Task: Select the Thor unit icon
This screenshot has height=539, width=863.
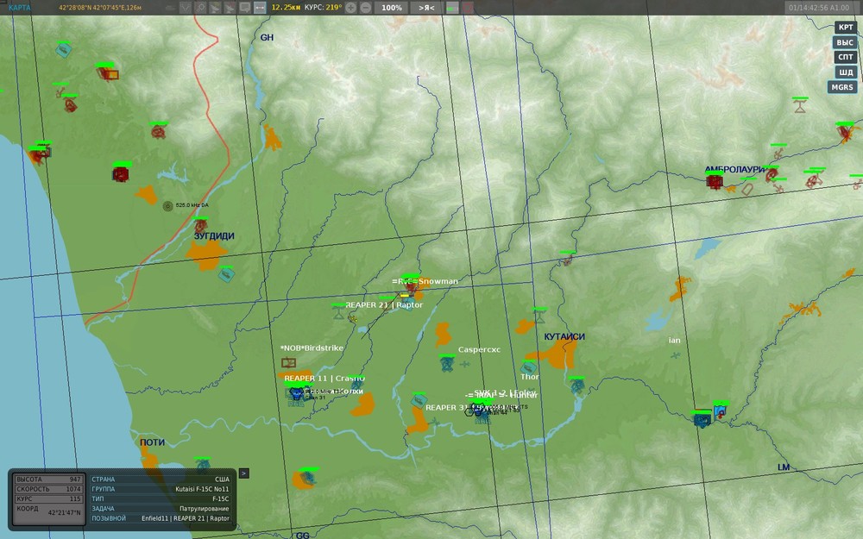Action: click(x=528, y=367)
